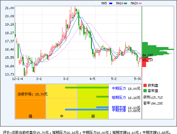The width and height of the screenshot is (177, 134).
Task: Click the teal MA10 legend swatch
Action: point(125,4)
